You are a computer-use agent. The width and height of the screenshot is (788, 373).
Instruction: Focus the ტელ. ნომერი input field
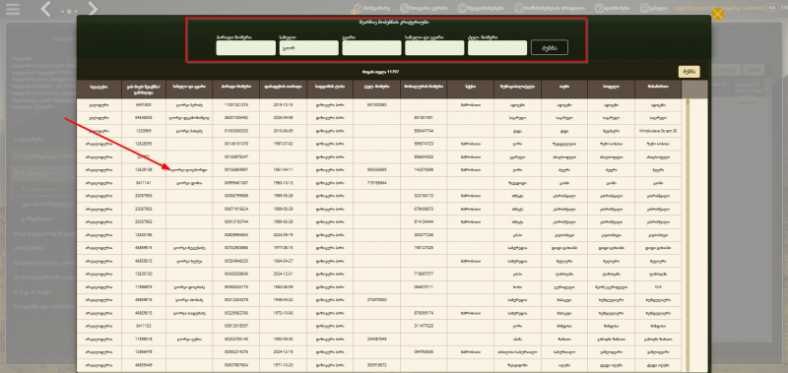click(x=497, y=47)
